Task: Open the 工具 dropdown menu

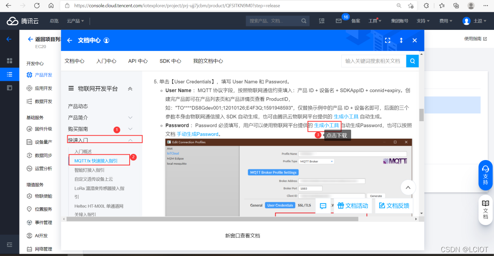Action: pyautogui.click(x=375, y=21)
